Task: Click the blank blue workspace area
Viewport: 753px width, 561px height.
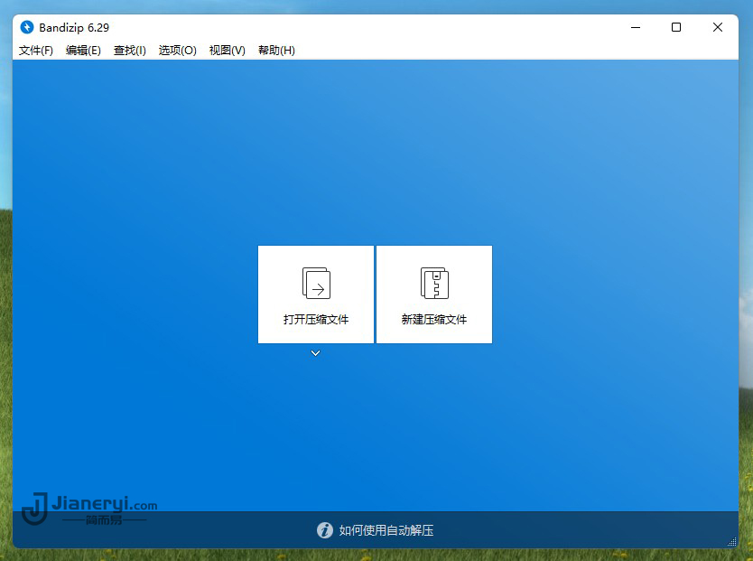Action: coord(181,163)
